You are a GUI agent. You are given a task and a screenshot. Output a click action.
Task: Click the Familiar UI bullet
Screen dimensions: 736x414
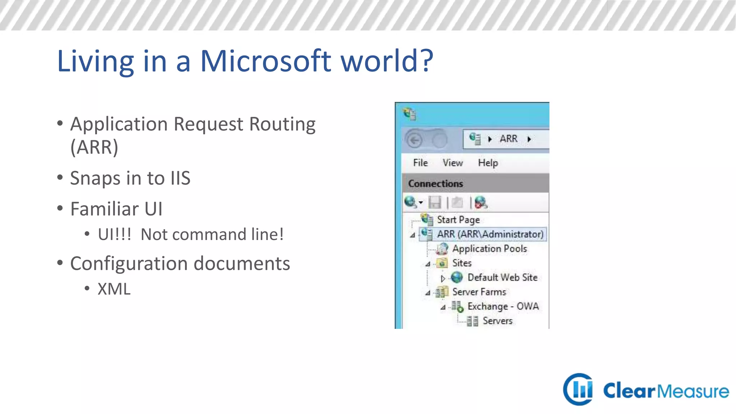click(116, 209)
